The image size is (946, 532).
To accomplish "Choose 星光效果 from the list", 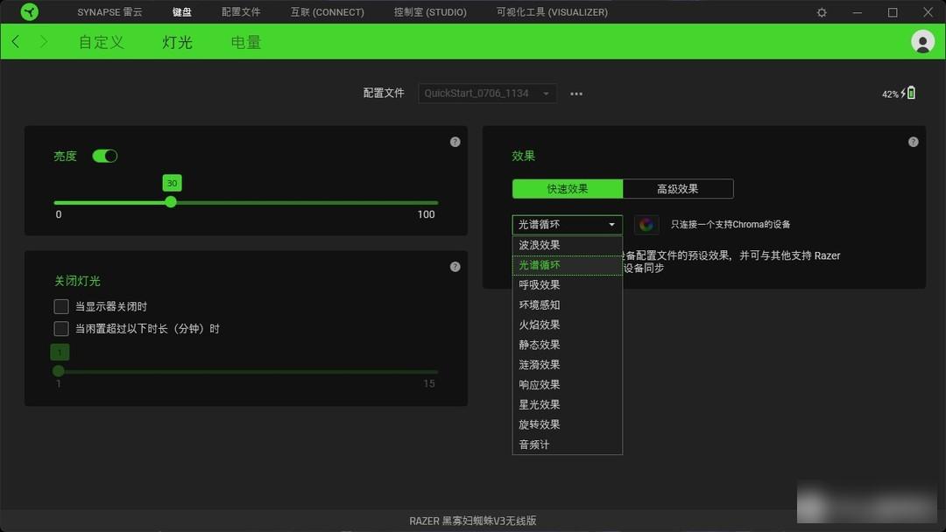I will coord(567,404).
